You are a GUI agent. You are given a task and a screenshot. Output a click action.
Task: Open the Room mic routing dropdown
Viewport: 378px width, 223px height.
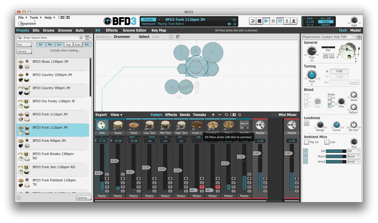[353, 156]
